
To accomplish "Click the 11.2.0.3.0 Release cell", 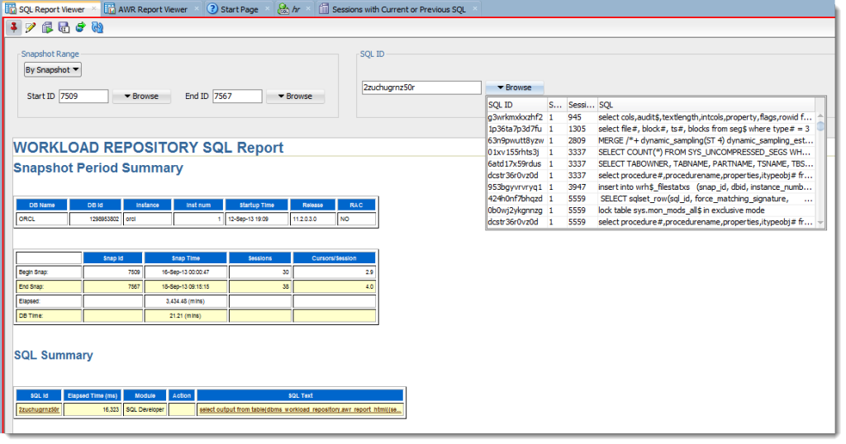I will tap(312, 219).
